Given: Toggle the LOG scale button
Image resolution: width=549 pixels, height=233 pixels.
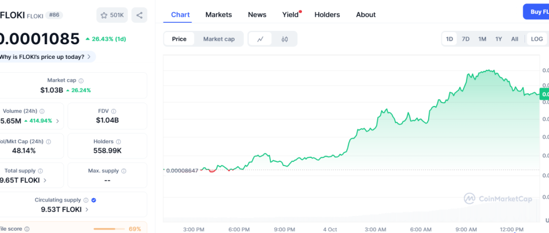Looking at the screenshot, I should click(x=536, y=39).
